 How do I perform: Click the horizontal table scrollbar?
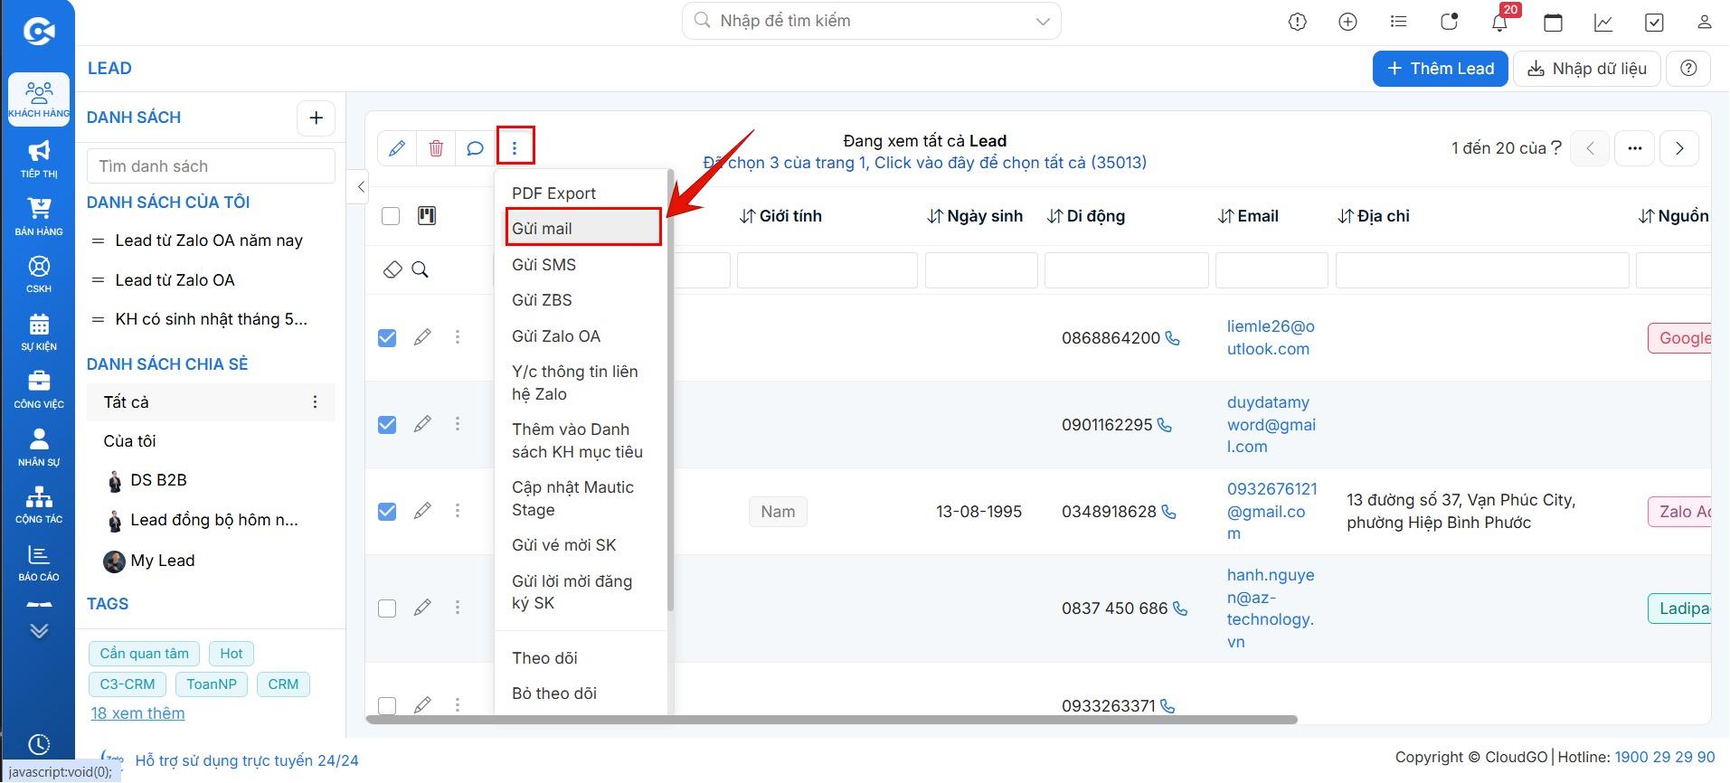point(831,720)
